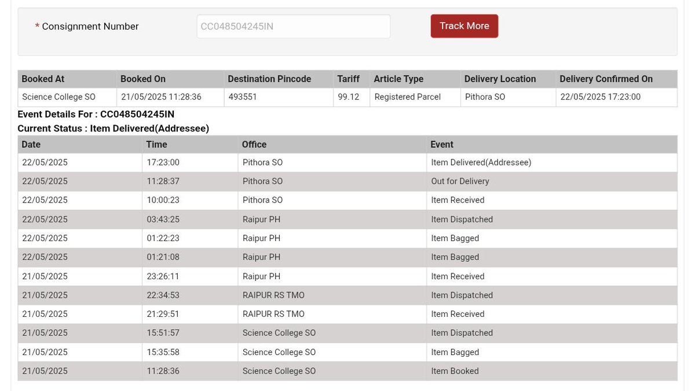The image size is (695, 391).
Task: Select the Article Type column header
Action: click(x=415, y=79)
